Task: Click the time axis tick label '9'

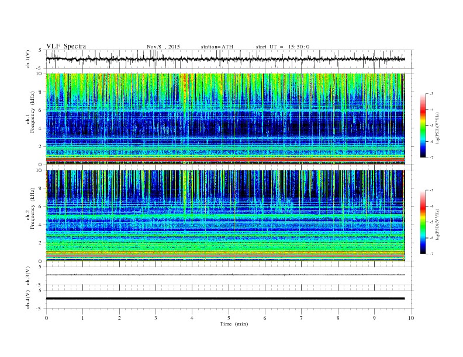Action: tap(374, 318)
